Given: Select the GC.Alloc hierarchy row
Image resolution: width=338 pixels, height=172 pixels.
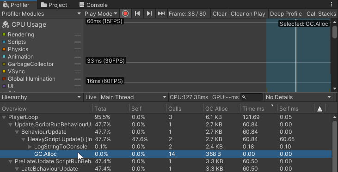Looking at the screenshot, I should (x=166, y=154).
